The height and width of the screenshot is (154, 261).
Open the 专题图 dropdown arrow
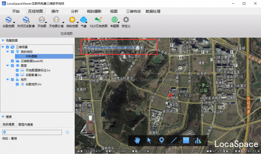click(x=119, y=22)
